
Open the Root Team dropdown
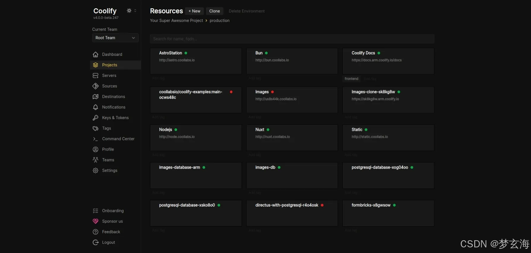(x=115, y=38)
